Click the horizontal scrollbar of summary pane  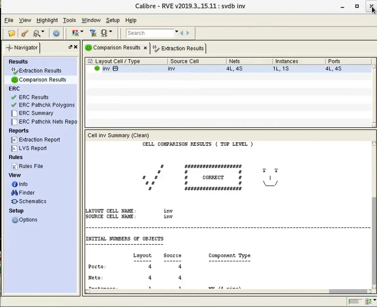pos(228,291)
